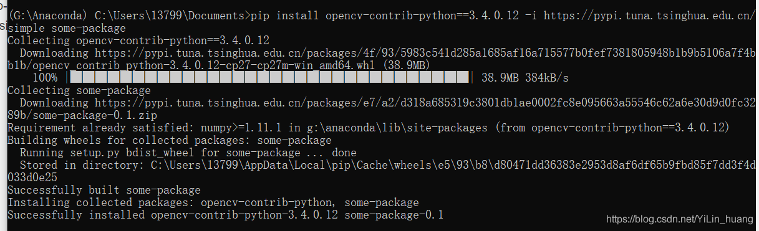Click the 'Installing collected packages' line
The width and height of the screenshot is (759, 231).
[213, 202]
